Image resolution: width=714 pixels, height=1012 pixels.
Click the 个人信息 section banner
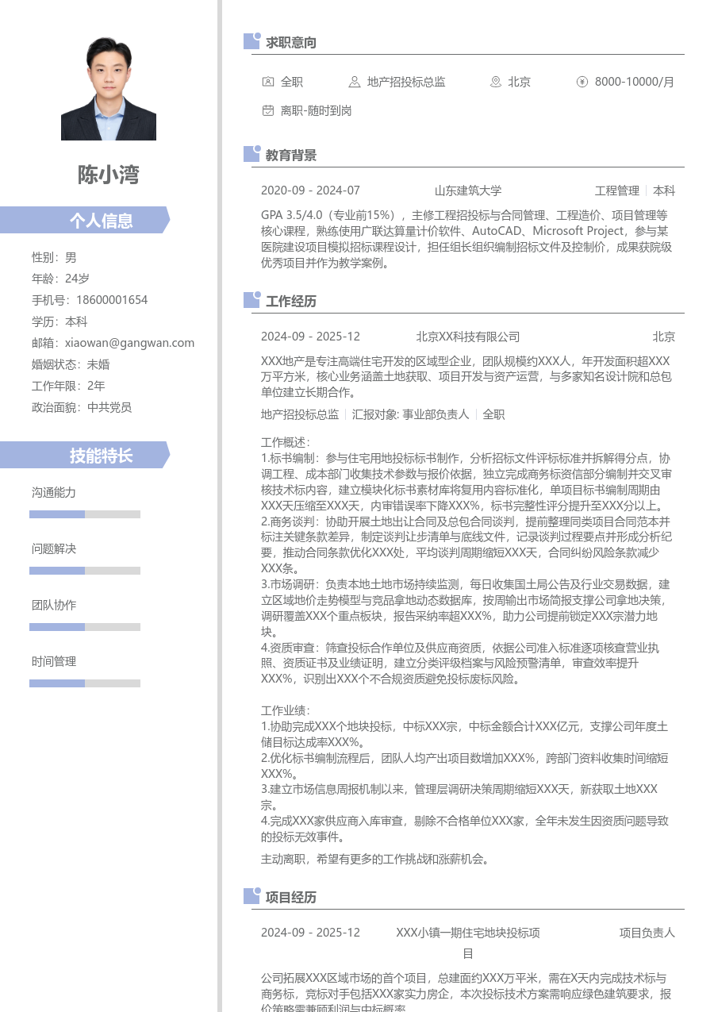[x=85, y=220]
